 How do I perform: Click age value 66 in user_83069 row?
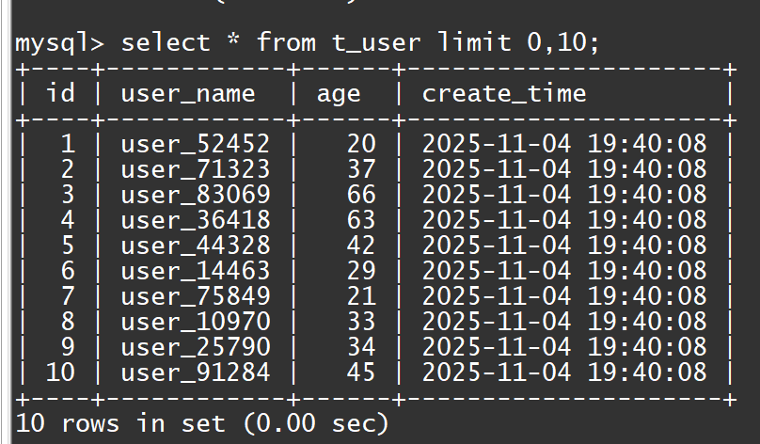(x=361, y=195)
